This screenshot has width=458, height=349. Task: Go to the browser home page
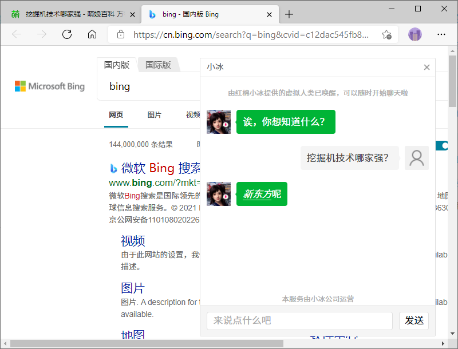coord(92,34)
